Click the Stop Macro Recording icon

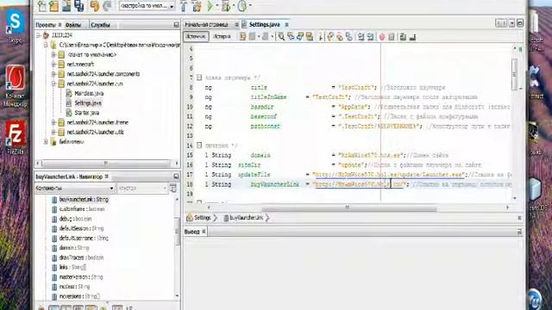pos(391,36)
